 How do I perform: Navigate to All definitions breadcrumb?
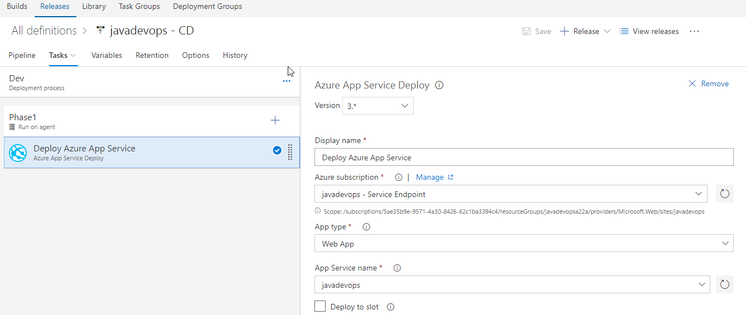pos(44,31)
